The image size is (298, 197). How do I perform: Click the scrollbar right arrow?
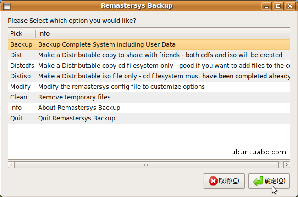(287, 165)
